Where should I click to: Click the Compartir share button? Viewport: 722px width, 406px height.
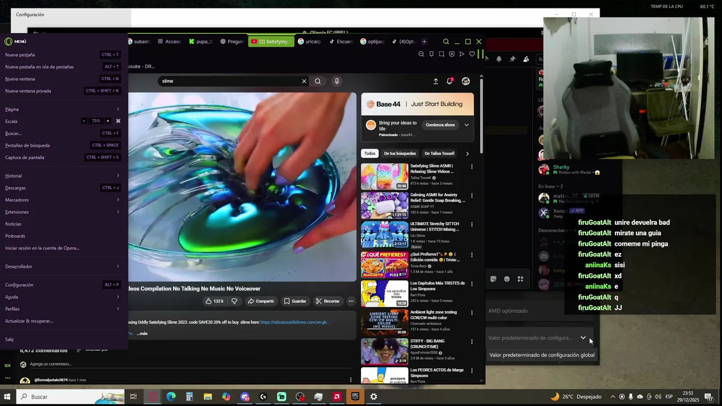(261, 301)
